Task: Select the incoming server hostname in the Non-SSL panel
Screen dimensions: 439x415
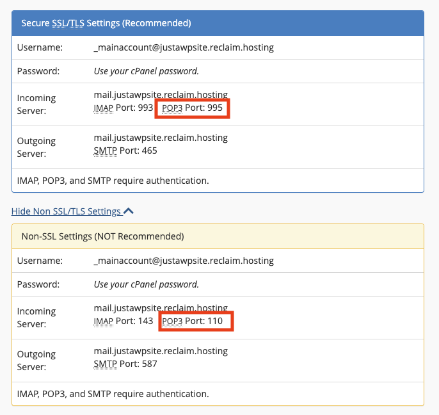Action: click(x=161, y=308)
